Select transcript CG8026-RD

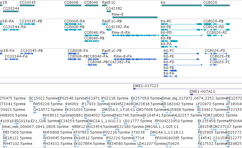pos(216,30)
